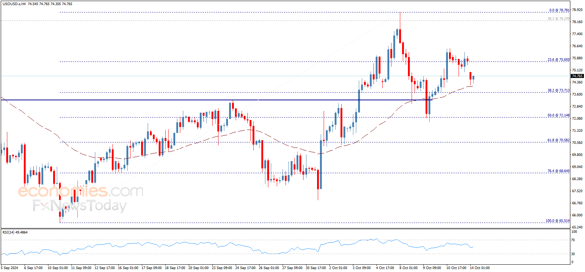Viewport: 585px width, 272px height.
Task: Select the Fibonacci label 100.0 @ 65.514
Action: 558,221
